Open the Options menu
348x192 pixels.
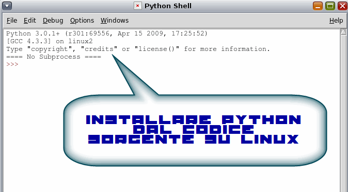(x=82, y=21)
